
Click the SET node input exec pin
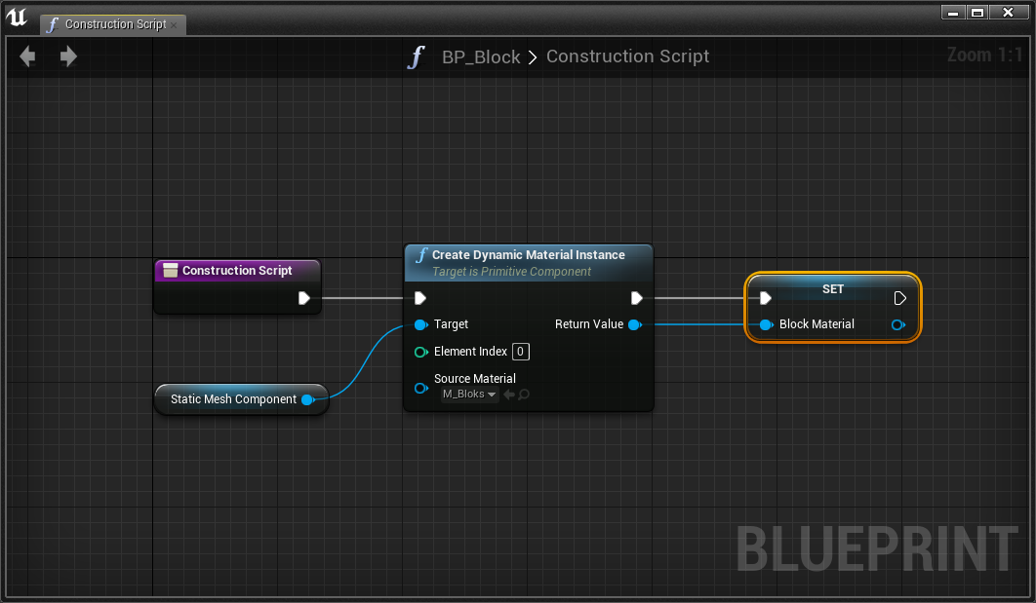point(766,298)
